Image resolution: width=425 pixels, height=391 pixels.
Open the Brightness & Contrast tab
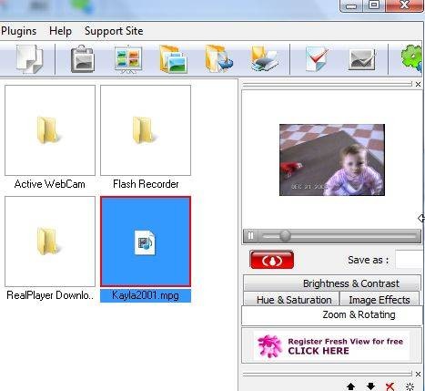pos(332,283)
